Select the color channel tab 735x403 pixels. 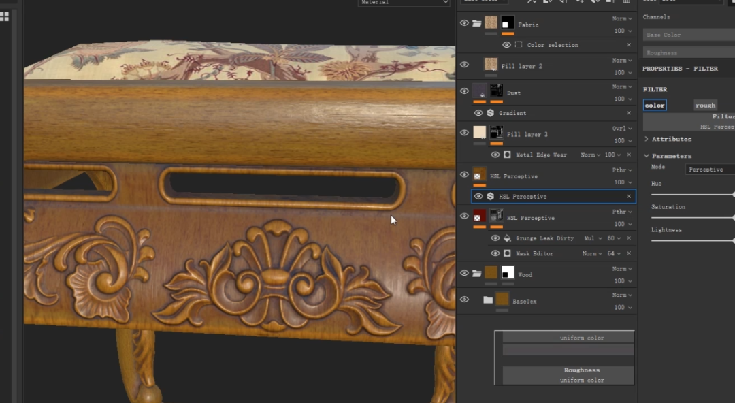(655, 106)
